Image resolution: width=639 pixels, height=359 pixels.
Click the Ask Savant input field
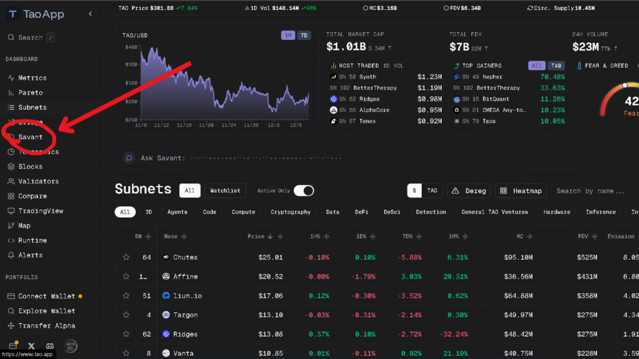pyautogui.click(x=262, y=158)
